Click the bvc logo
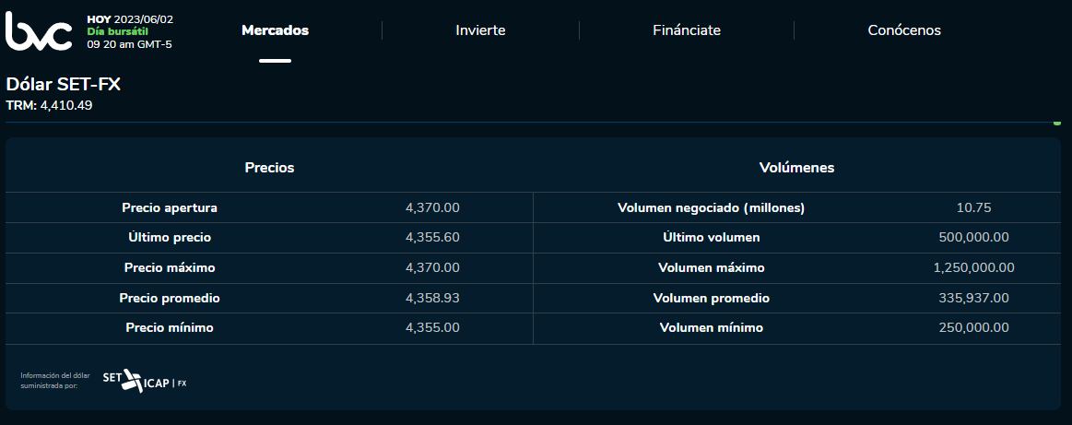 click(39, 31)
